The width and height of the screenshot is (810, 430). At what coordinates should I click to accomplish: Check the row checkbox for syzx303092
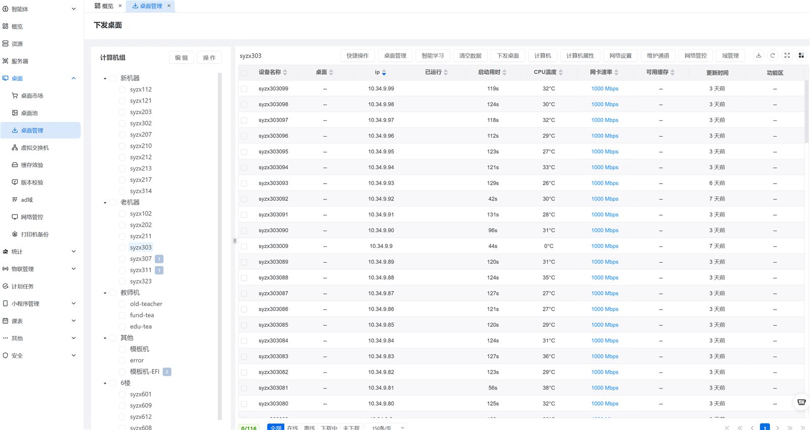(244, 199)
